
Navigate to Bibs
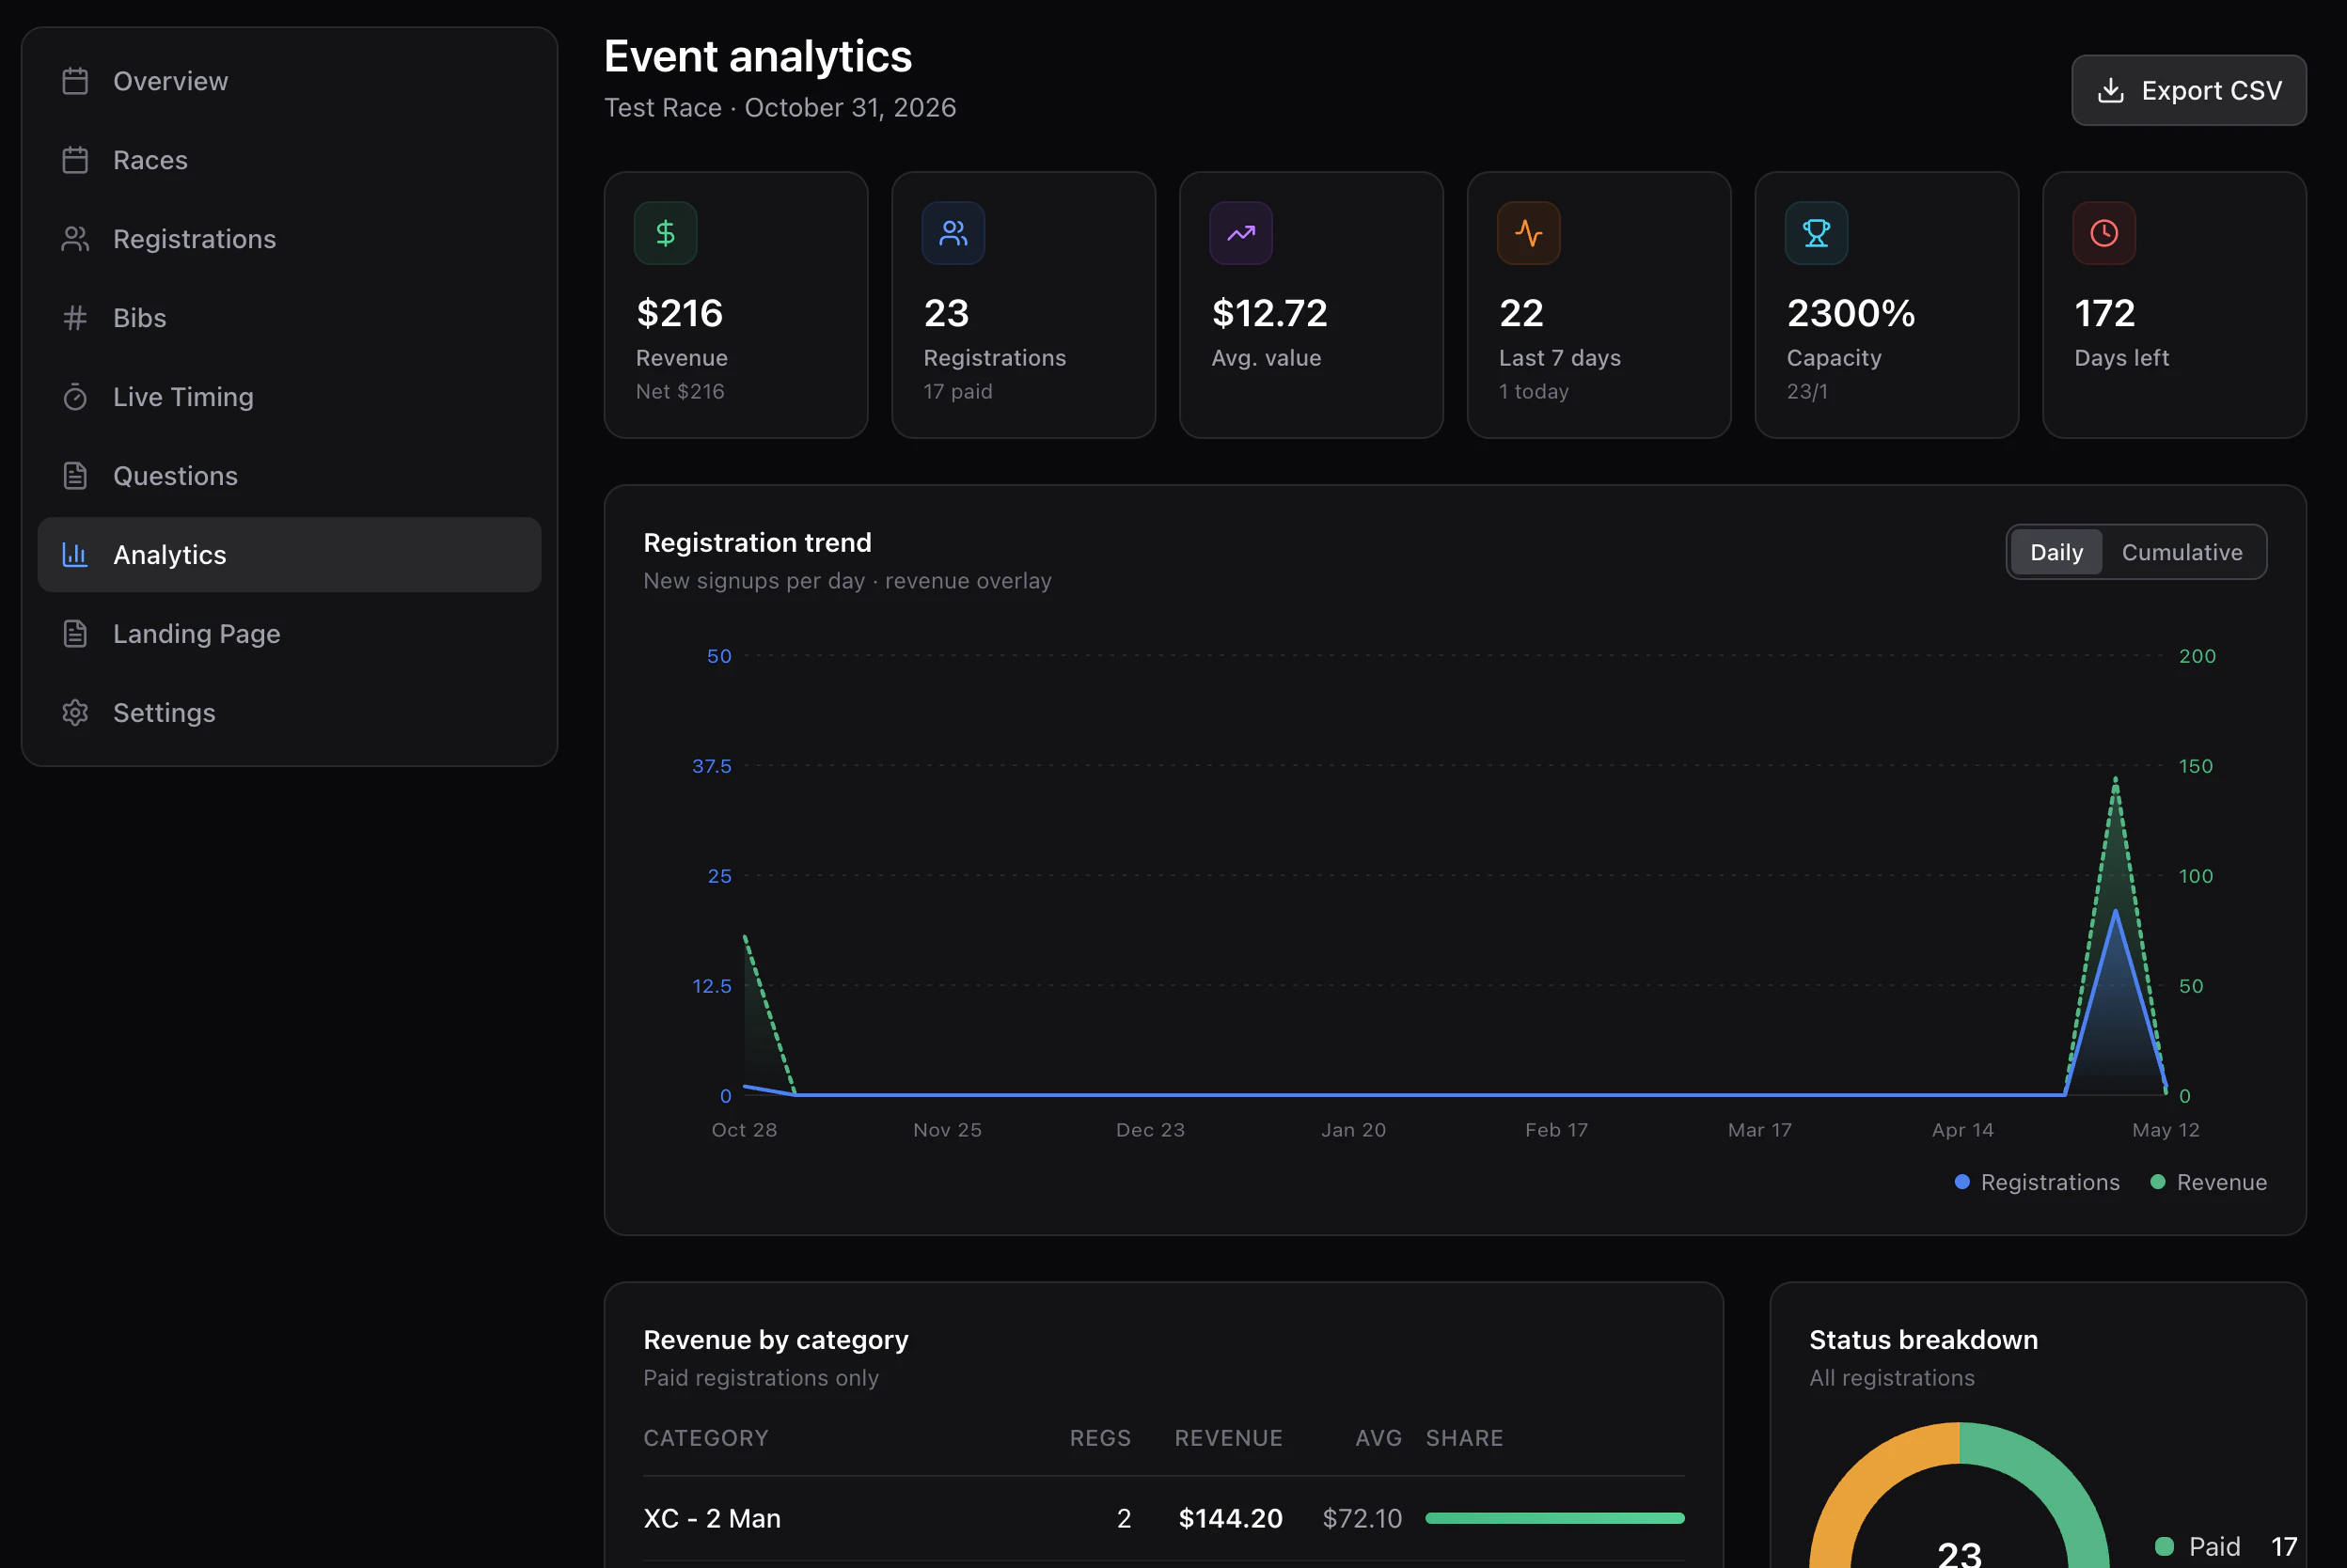tap(289, 318)
